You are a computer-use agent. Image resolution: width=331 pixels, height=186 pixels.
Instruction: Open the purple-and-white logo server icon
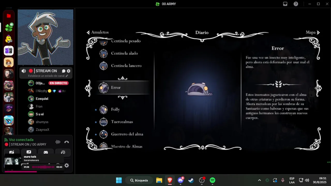click(9, 51)
